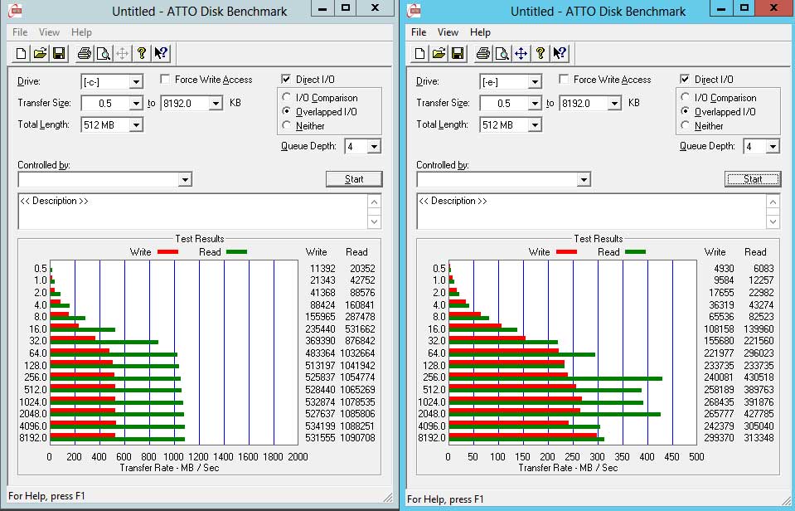Click Print icon in right window toolbar
The width and height of the screenshot is (795, 511).
click(x=483, y=53)
